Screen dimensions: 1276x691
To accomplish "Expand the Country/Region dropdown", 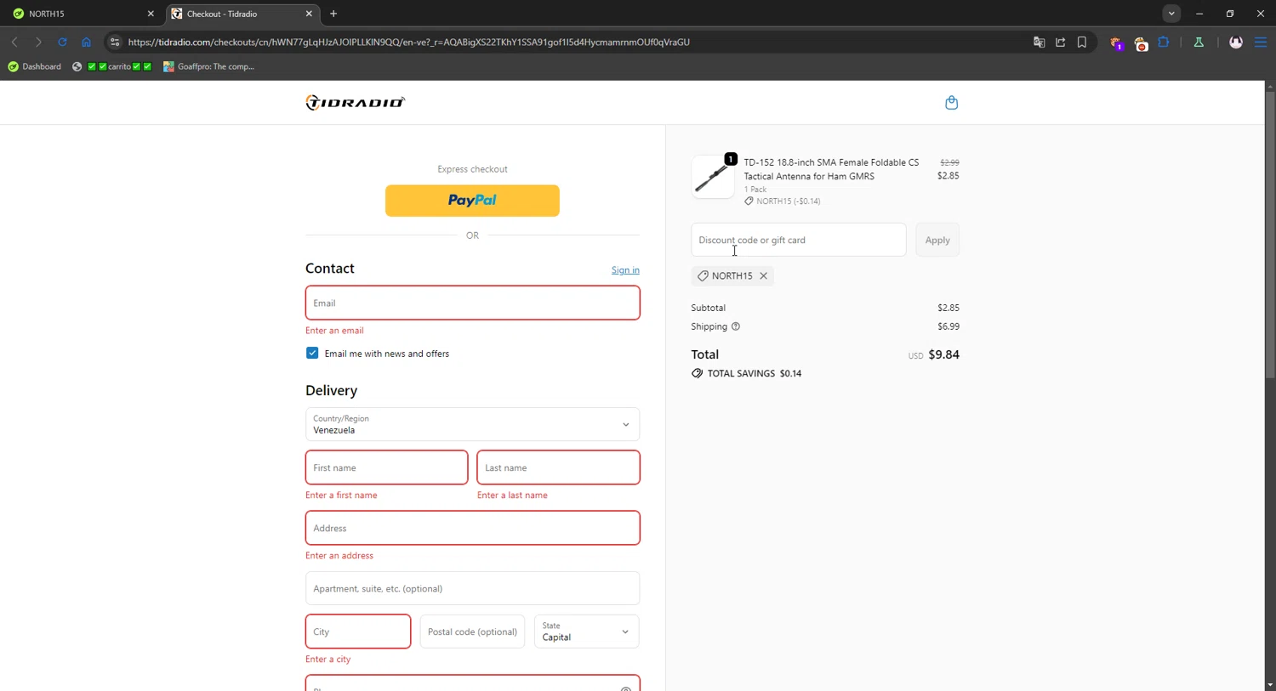I will coord(472,424).
